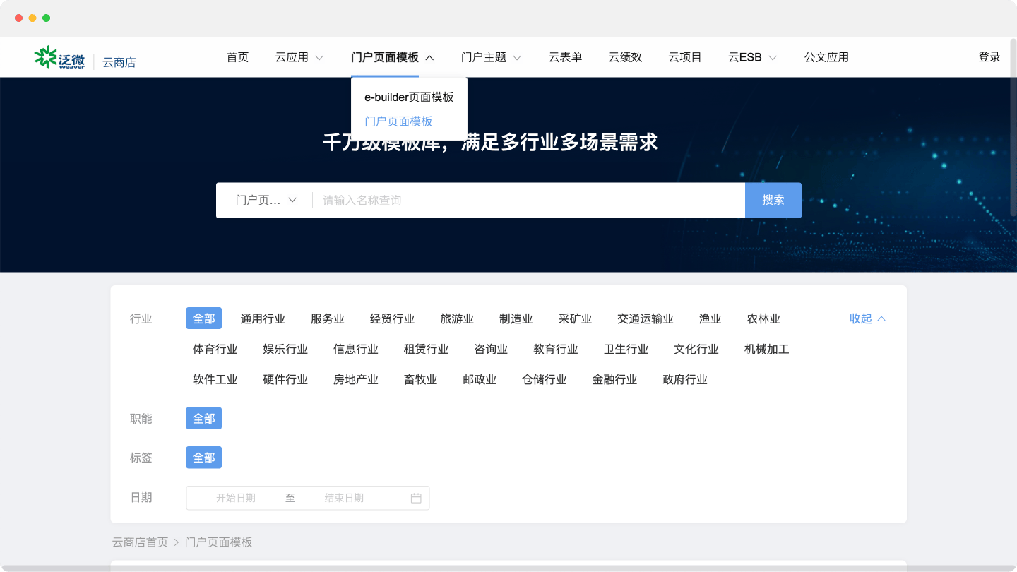Filter by 渔业 industry
Viewport: 1017px width, 572px height.
coord(710,319)
